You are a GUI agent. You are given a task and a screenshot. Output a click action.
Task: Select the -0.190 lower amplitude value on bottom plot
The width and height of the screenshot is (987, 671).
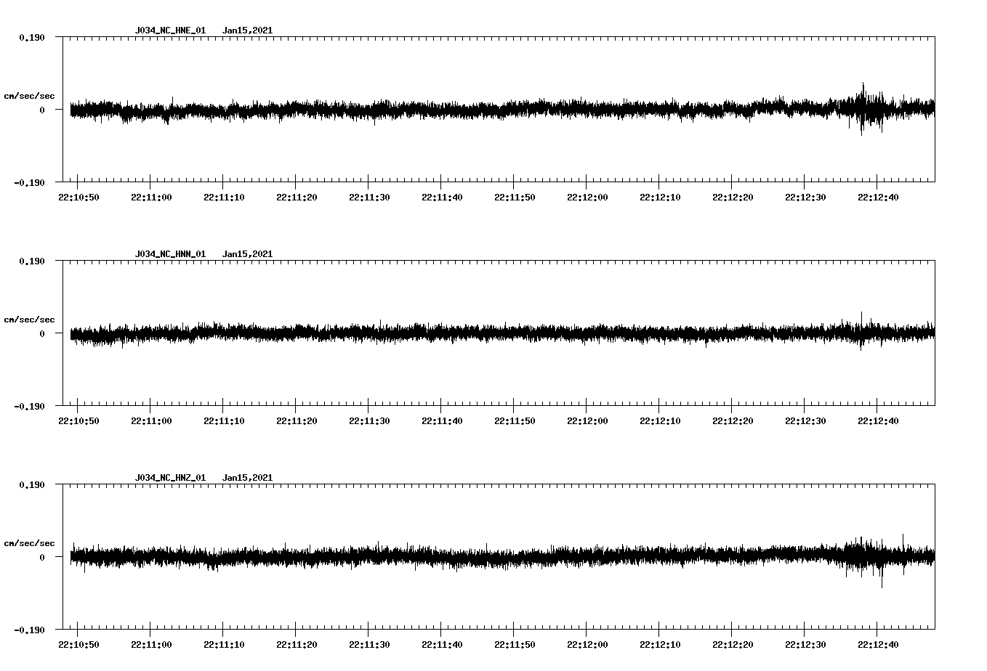click(30, 631)
